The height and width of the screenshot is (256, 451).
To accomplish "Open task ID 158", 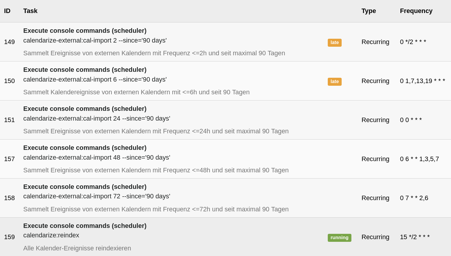I will point(9,198).
